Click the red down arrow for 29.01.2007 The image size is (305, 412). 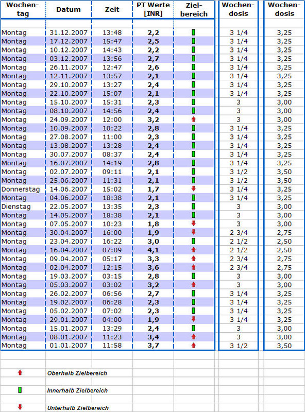click(194, 319)
